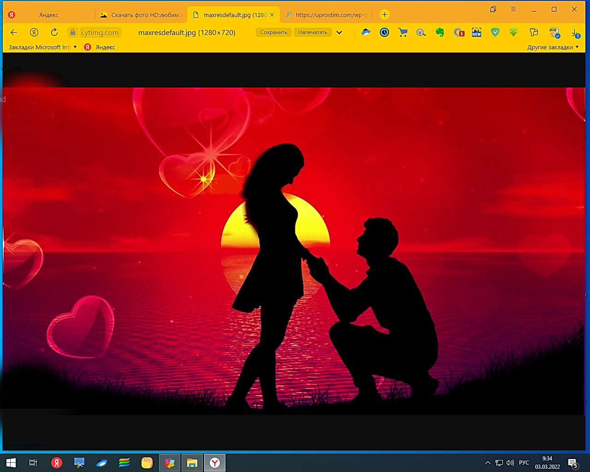Image resolution: width=590 pixels, height=472 pixels.
Task: Close the maxresdefault.jpg tab
Action: (x=272, y=15)
